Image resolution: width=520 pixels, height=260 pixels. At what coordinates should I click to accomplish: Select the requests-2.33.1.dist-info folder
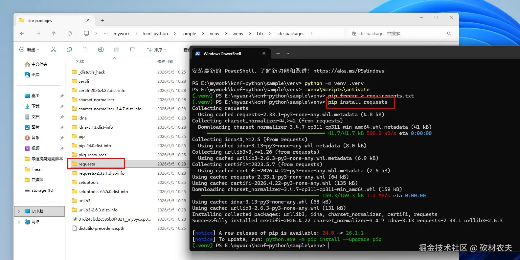(98, 173)
